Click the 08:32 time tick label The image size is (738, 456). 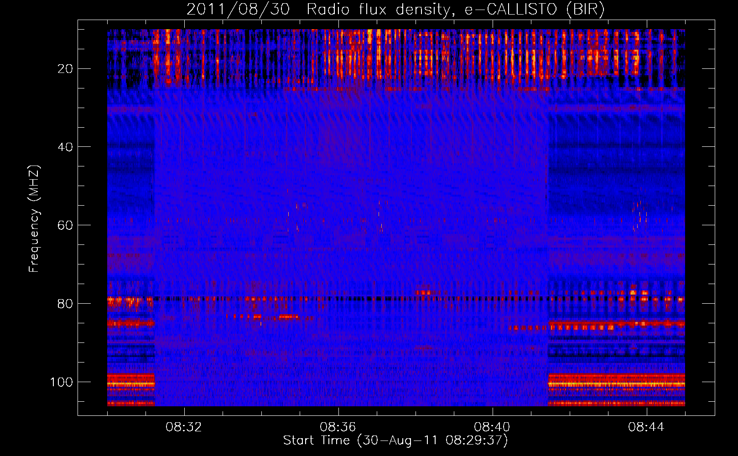click(x=184, y=427)
